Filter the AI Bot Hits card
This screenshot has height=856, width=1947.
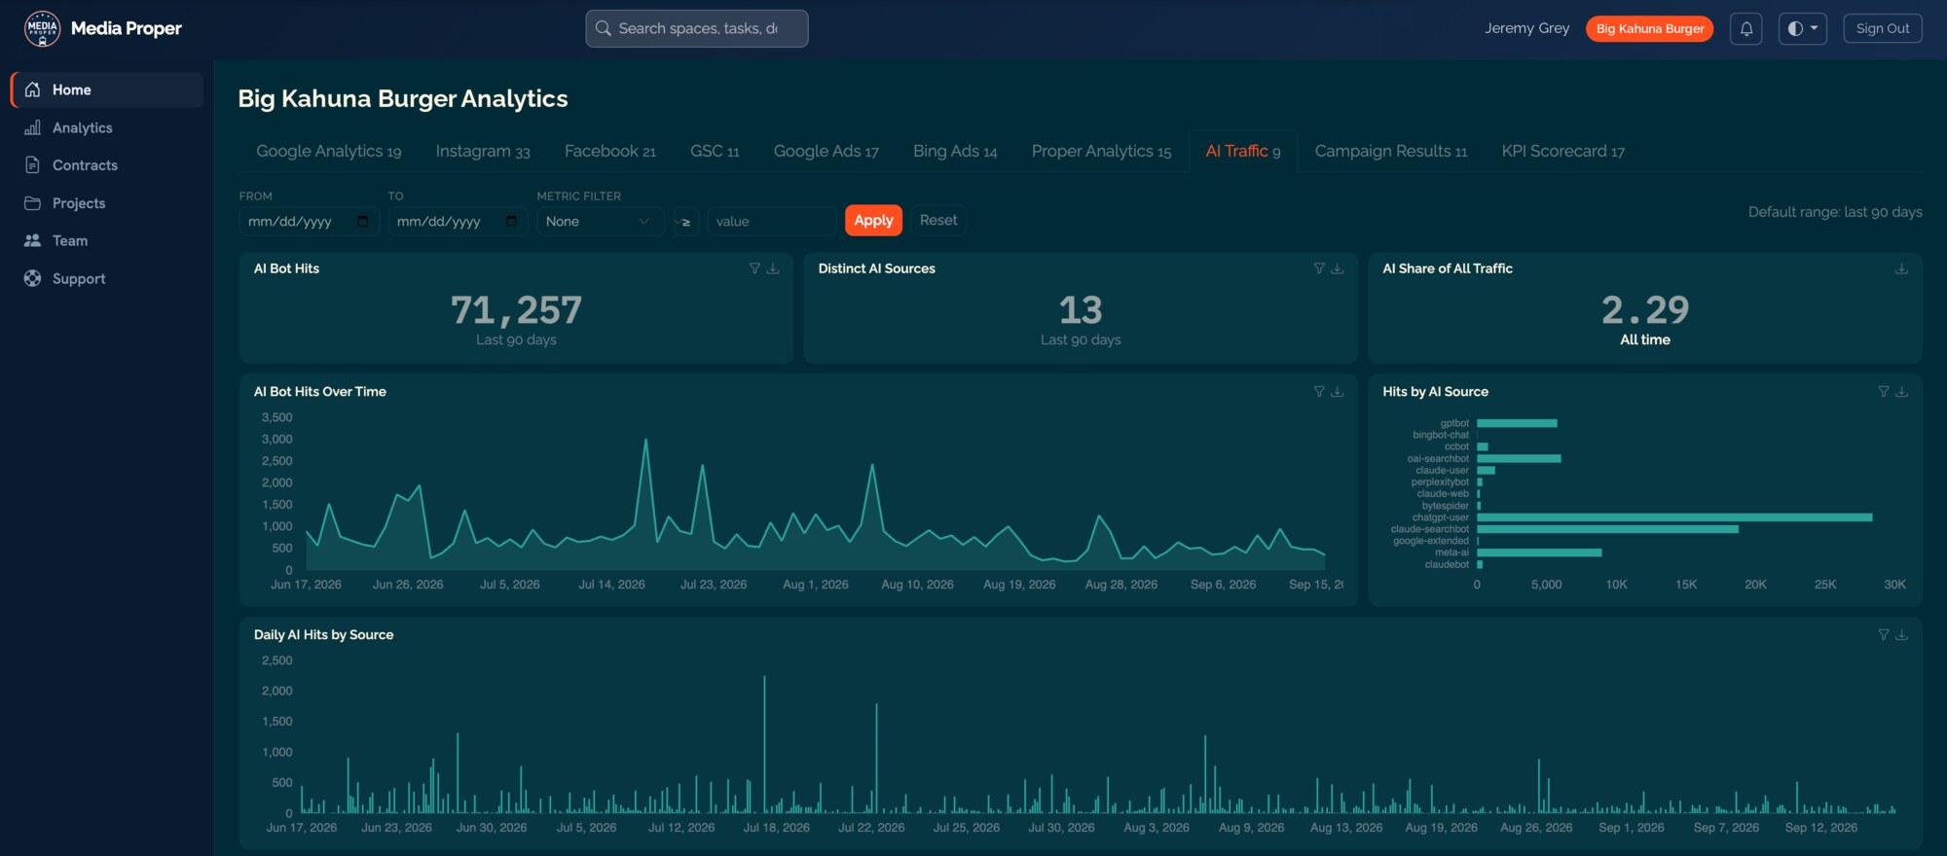754,268
